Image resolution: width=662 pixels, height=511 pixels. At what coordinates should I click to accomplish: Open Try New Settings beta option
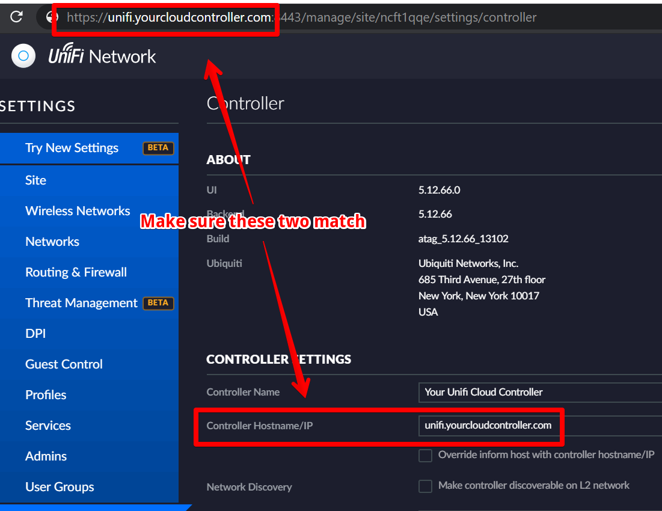[x=72, y=148]
